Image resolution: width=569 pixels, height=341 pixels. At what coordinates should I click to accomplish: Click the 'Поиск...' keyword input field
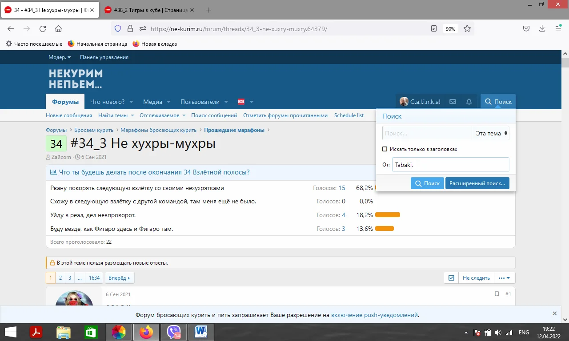(x=427, y=133)
